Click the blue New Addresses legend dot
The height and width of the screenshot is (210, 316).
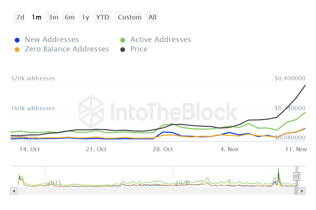[17, 40]
